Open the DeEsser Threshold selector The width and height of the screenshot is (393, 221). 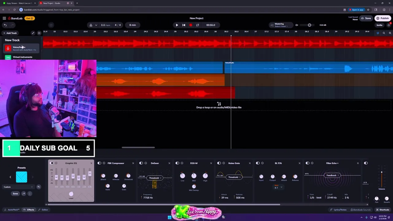[155, 178]
